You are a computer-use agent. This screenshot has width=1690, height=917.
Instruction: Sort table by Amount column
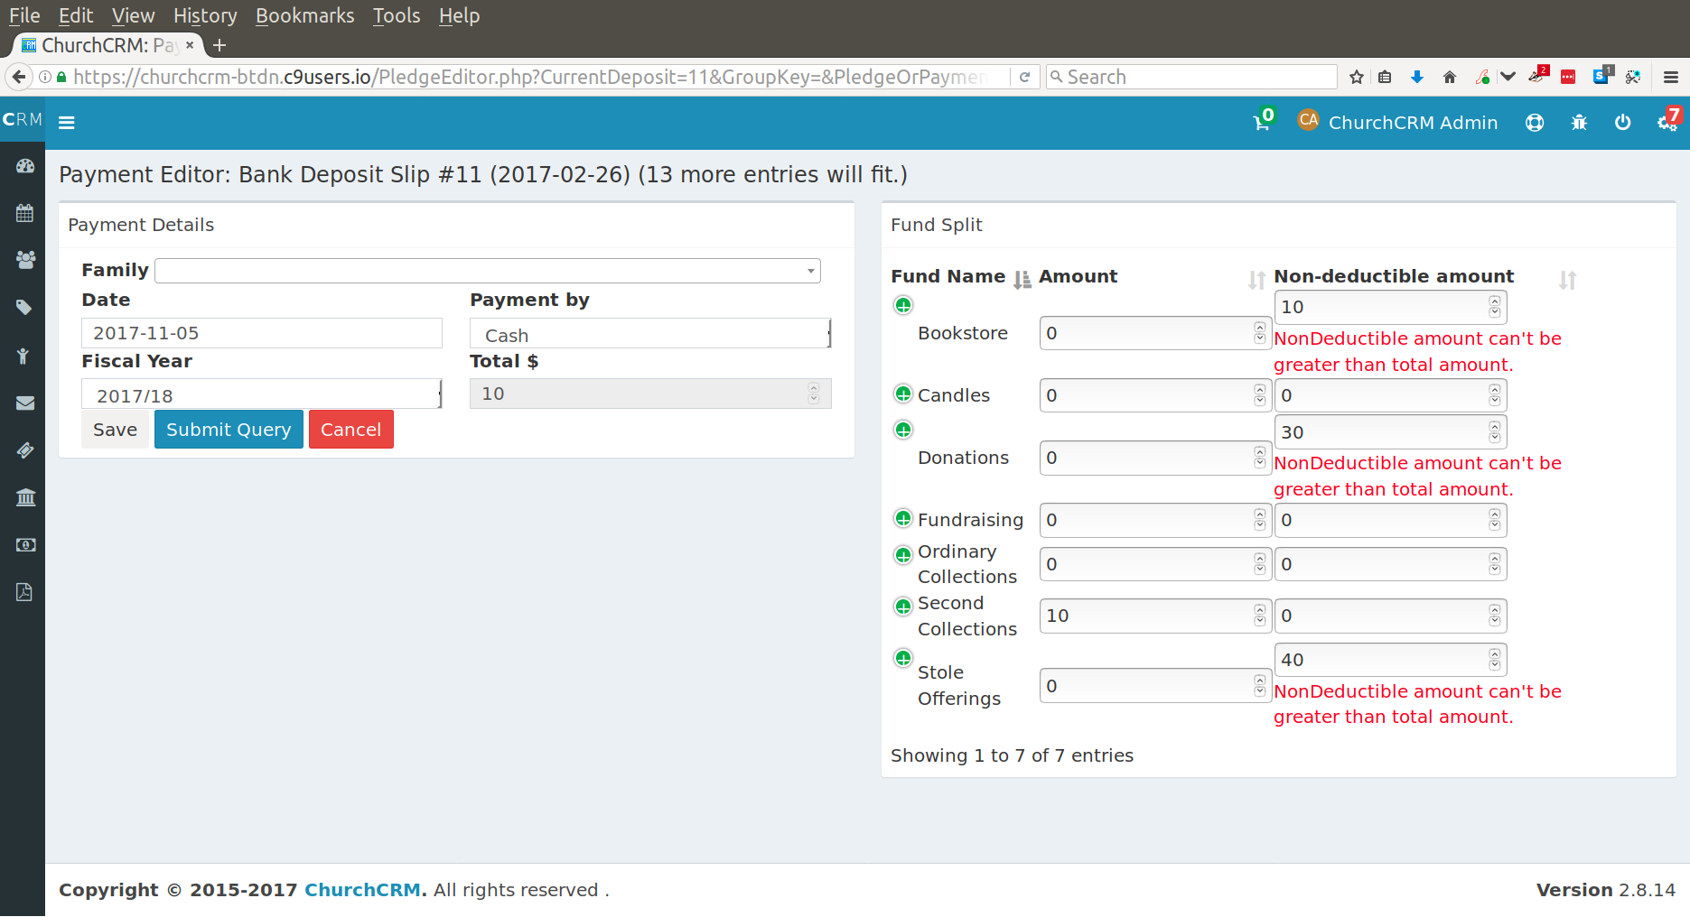pos(1152,277)
